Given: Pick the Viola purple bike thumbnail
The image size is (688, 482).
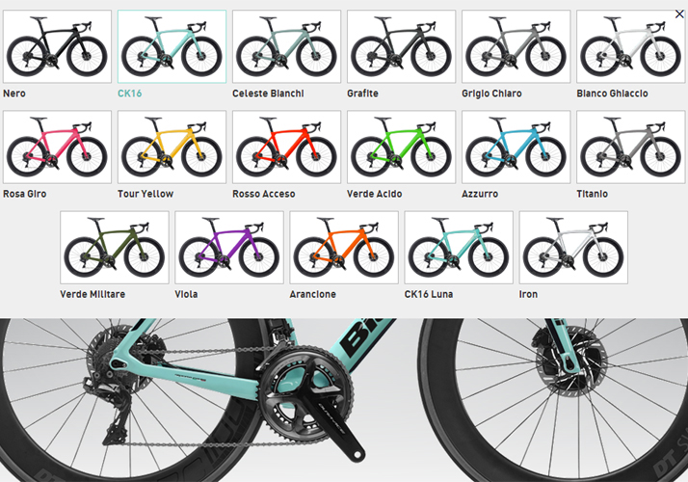Looking at the screenshot, I should [x=229, y=248].
